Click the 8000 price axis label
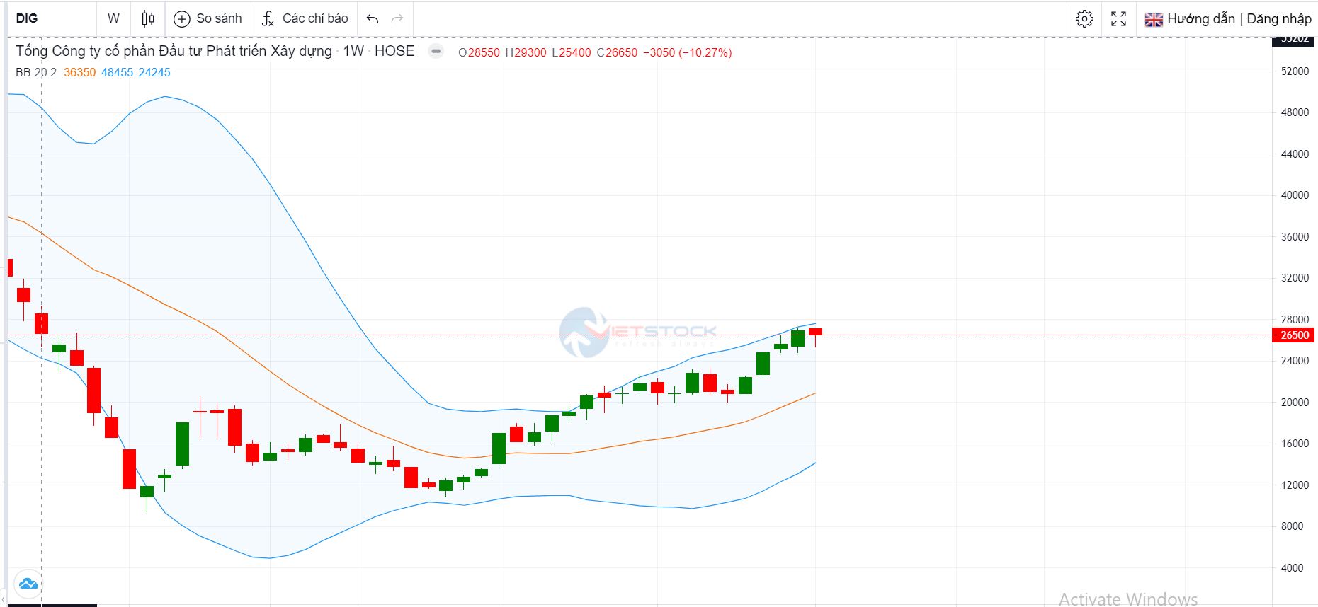The height and width of the screenshot is (607, 1318). pos(1292,526)
